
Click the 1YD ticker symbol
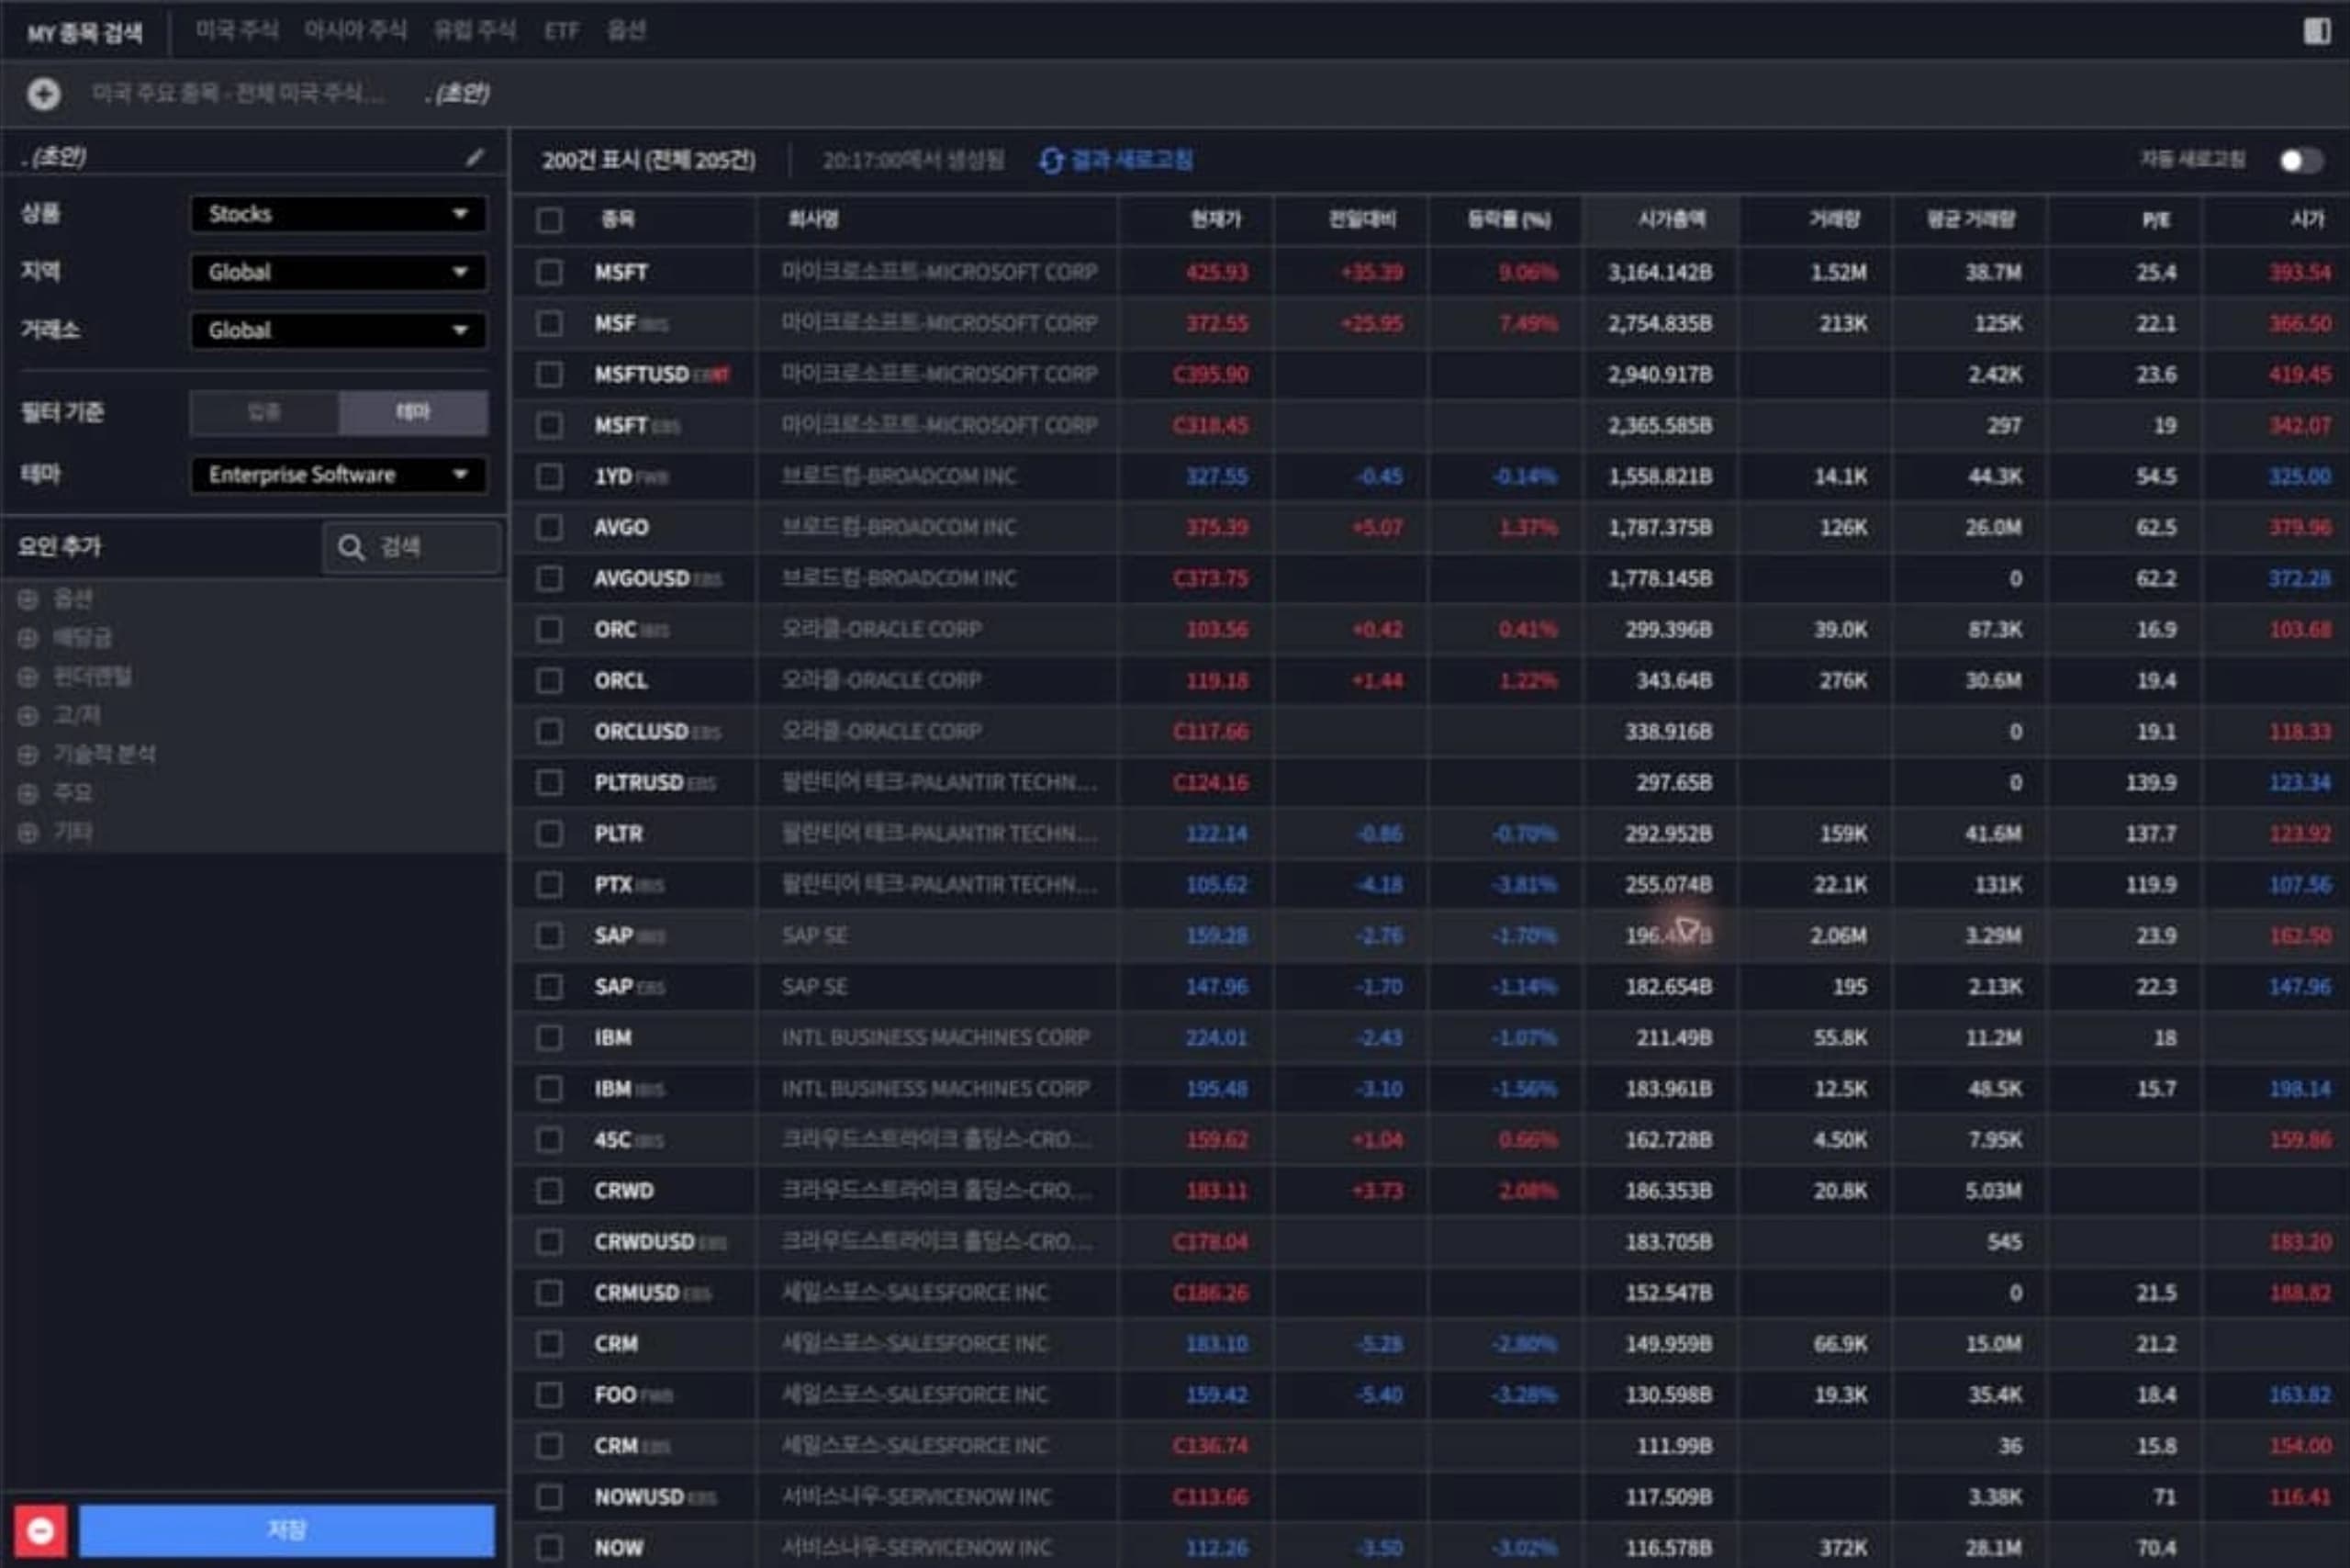point(613,476)
